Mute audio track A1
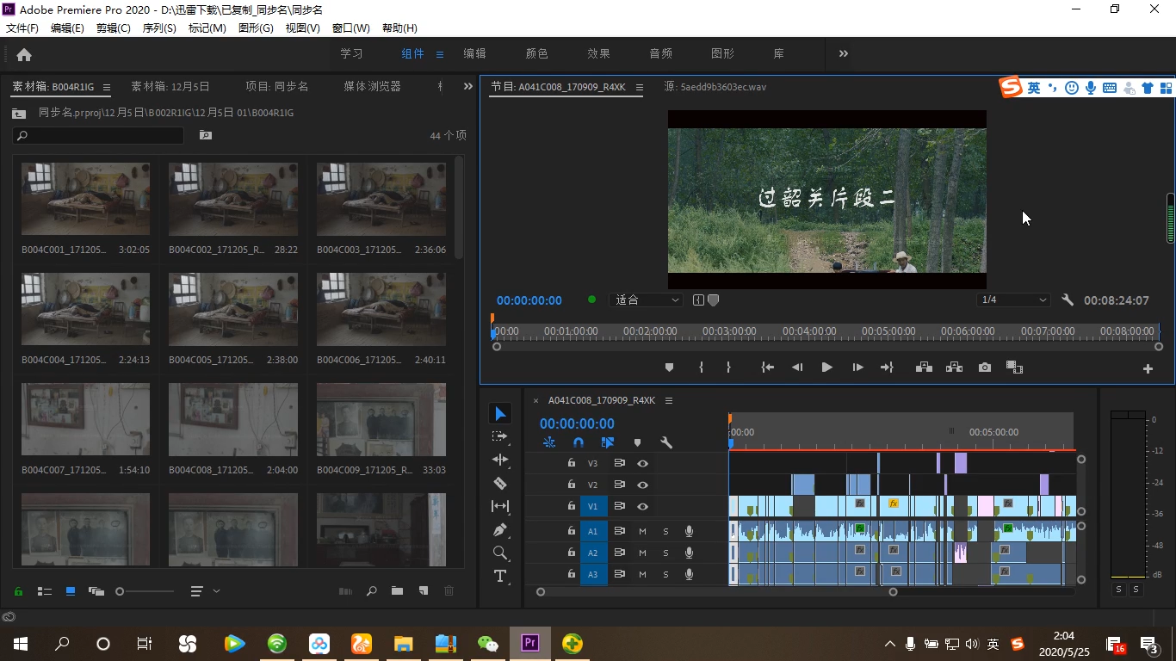The width and height of the screenshot is (1176, 661). (x=642, y=531)
